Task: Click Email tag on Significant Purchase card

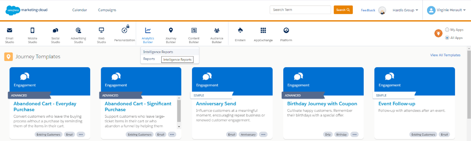Action: pyautogui.click(x=161, y=135)
